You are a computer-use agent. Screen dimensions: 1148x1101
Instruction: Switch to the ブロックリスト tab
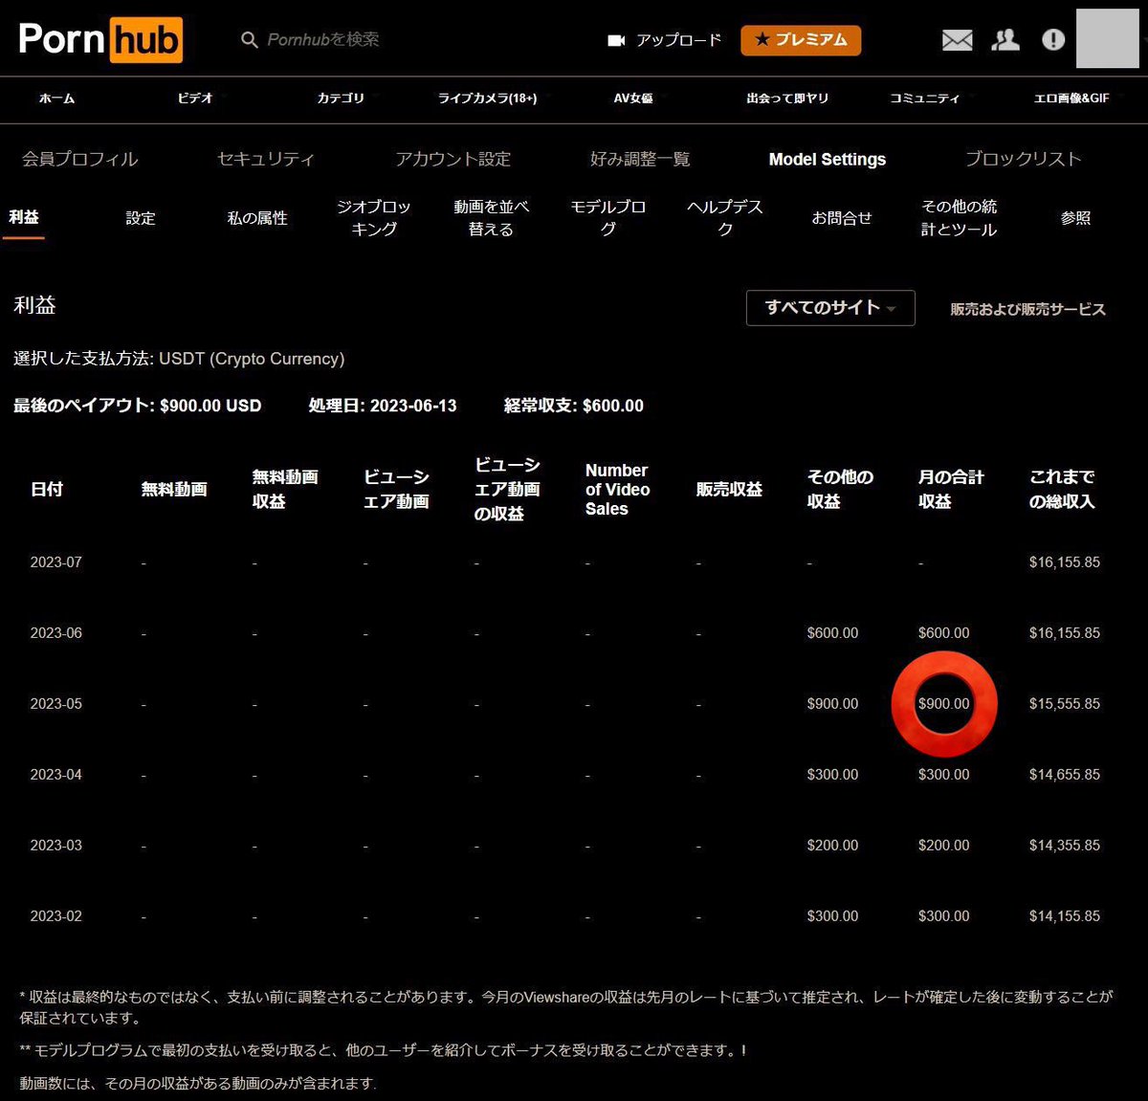click(1023, 159)
